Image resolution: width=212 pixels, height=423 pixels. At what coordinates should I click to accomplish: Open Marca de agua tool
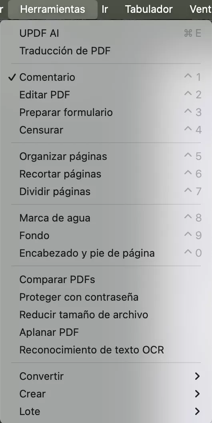[x=106, y=218]
